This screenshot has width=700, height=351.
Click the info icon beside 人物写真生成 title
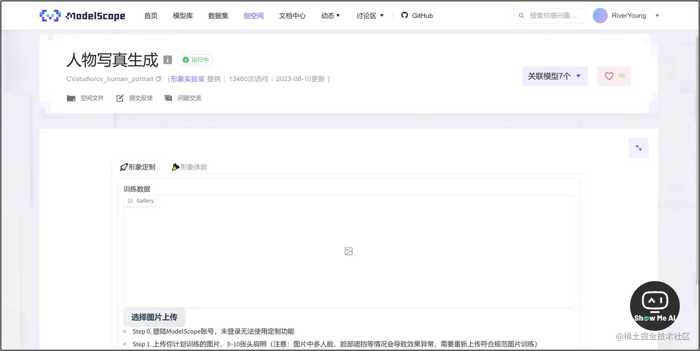pos(167,60)
